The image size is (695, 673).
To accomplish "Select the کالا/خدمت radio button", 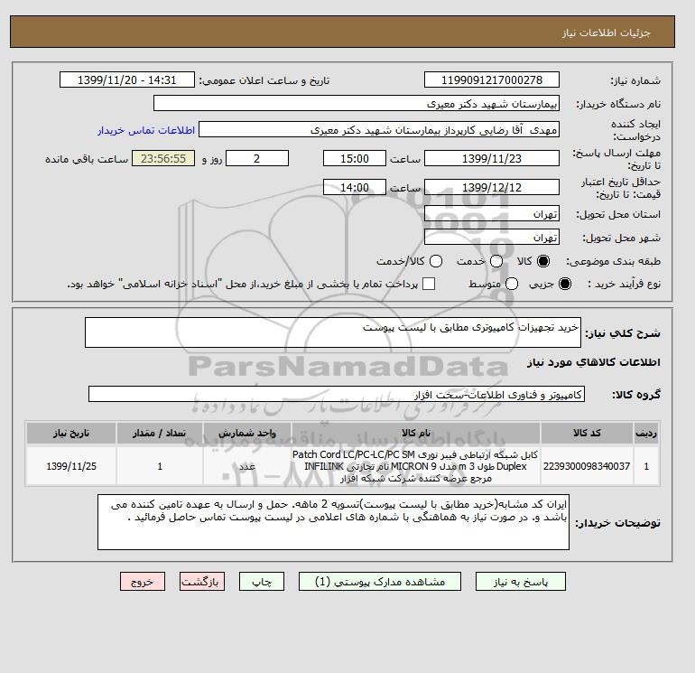I will [x=436, y=261].
